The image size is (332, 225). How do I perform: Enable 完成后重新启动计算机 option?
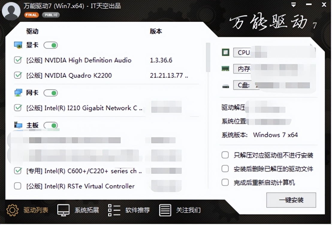click(x=225, y=181)
